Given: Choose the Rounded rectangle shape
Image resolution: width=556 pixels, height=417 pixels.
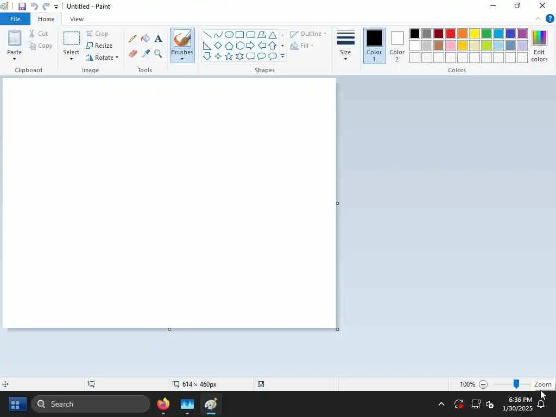Looking at the screenshot, I should tap(251, 35).
